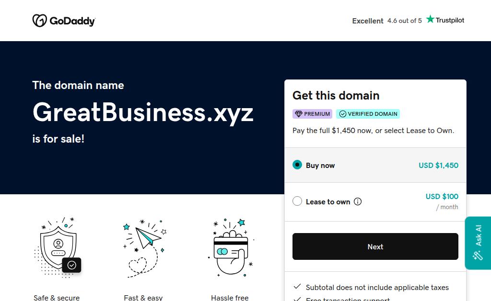Click the GoDaddy heart logo icon
This screenshot has width=491, height=301.
coord(40,21)
